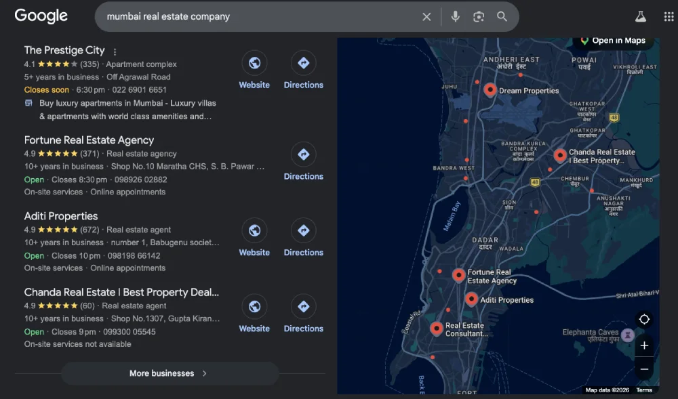Click phone number 098926 02882
Viewport: 678px width, 399px height.
click(x=140, y=180)
